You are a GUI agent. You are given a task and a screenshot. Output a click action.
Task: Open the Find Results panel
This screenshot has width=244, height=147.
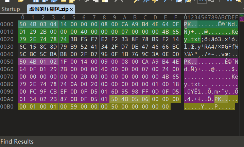[17, 142]
